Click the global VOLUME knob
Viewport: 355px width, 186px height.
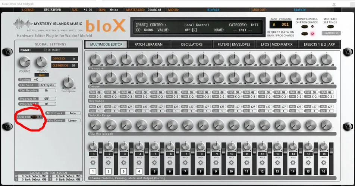click(x=25, y=62)
